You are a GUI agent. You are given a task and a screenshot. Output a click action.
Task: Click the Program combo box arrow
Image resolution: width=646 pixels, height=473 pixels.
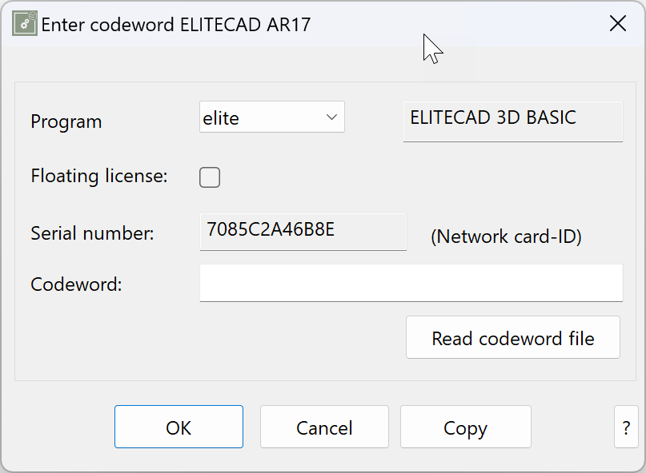click(x=333, y=117)
